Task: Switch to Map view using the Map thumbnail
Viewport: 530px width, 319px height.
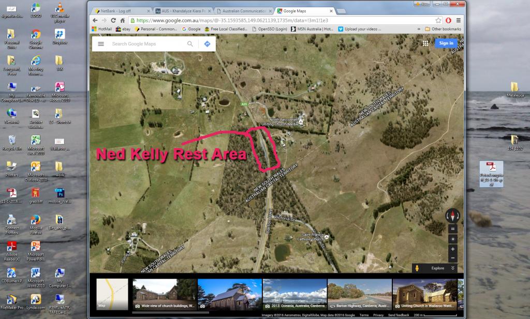Action: pos(112,294)
